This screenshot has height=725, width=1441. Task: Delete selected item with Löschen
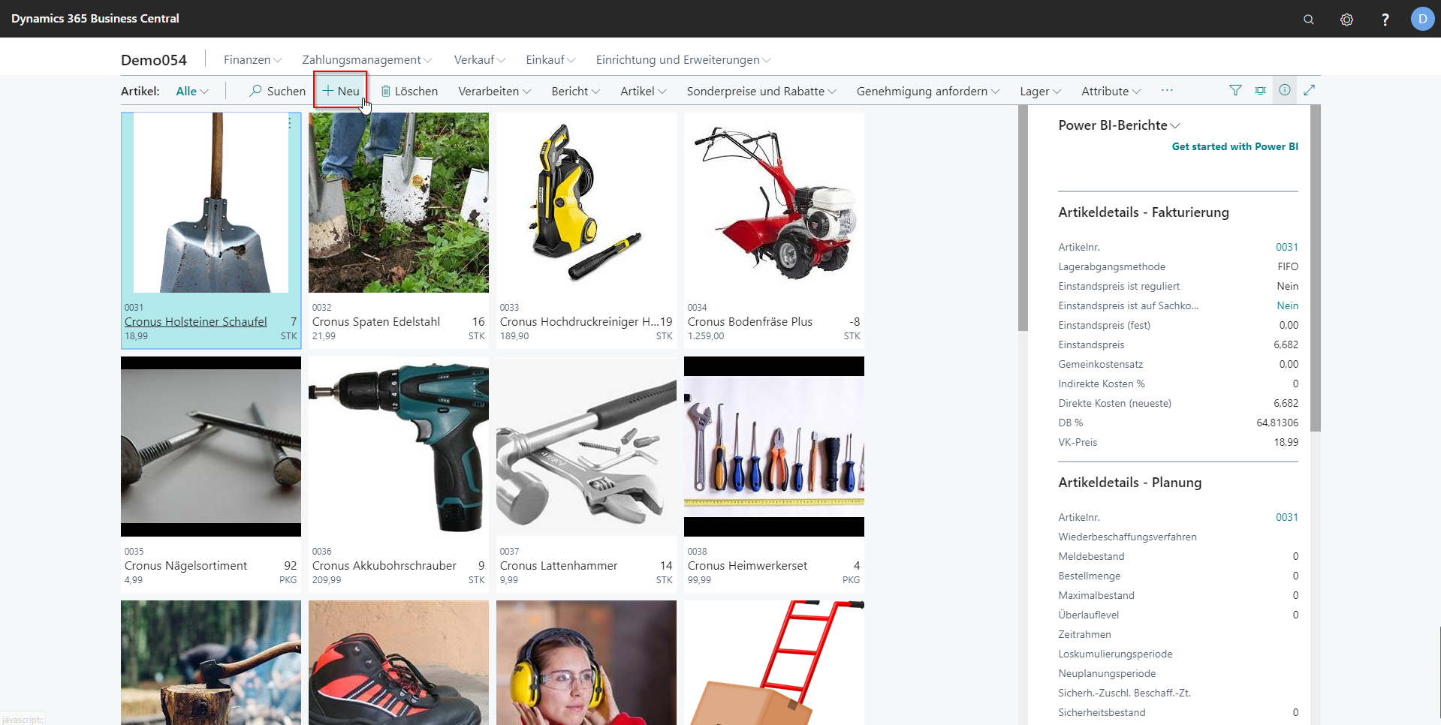tap(409, 91)
